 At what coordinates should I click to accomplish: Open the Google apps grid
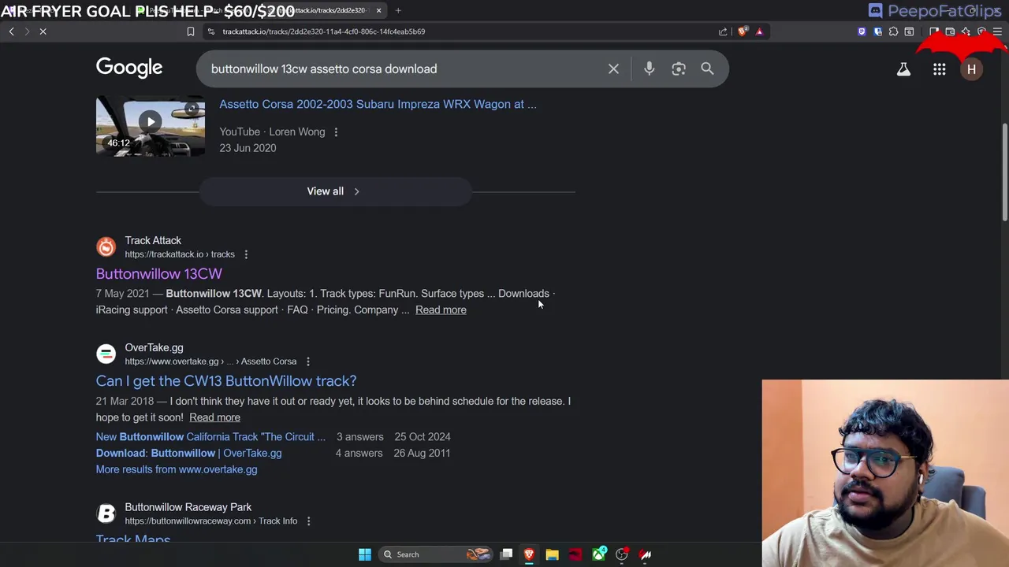[939, 69]
